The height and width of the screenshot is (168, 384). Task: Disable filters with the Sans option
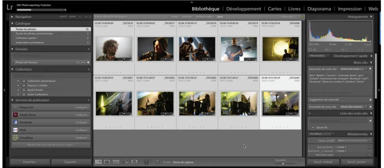pos(220,17)
